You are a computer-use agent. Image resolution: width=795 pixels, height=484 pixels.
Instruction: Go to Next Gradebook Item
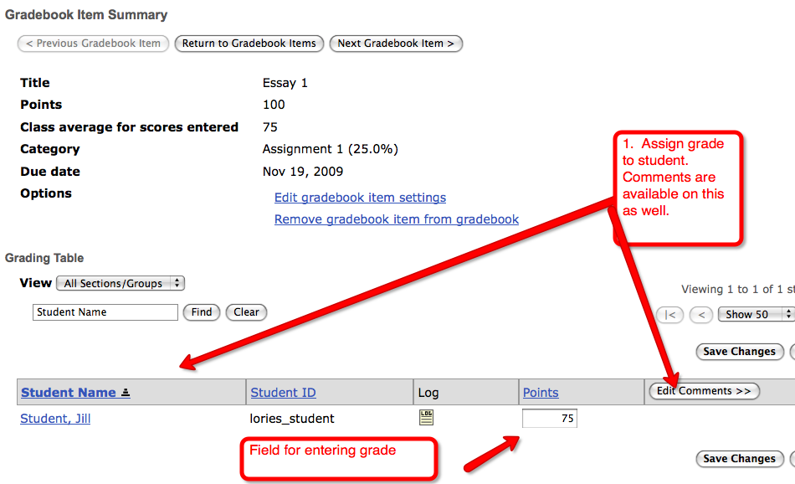point(396,44)
